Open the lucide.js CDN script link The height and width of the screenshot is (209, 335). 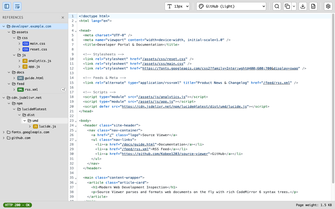185,107
